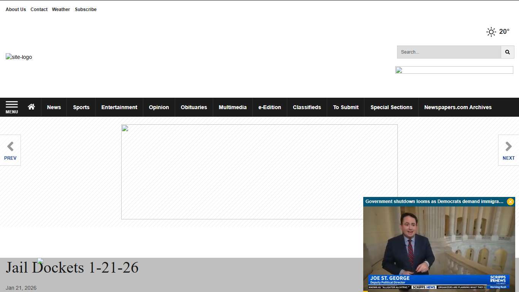
Task: Open the Special Sections menu
Action: click(x=391, y=107)
